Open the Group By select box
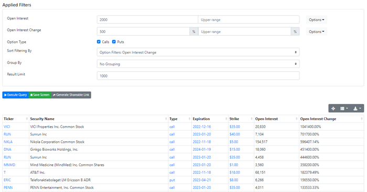This screenshot has width=367, height=192. pyautogui.click(x=198, y=64)
